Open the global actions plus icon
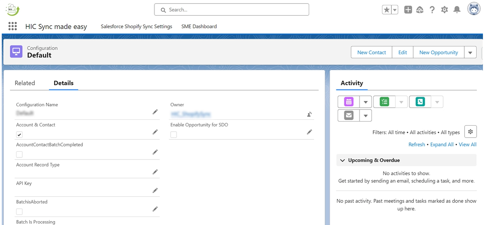The image size is (484, 225). coord(408,10)
